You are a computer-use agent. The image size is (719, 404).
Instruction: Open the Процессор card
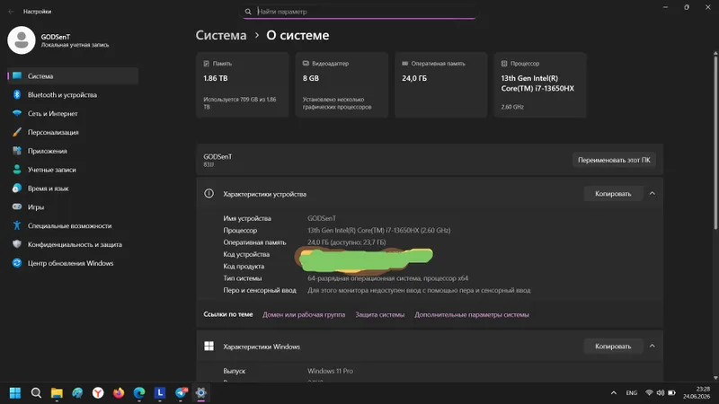540,84
